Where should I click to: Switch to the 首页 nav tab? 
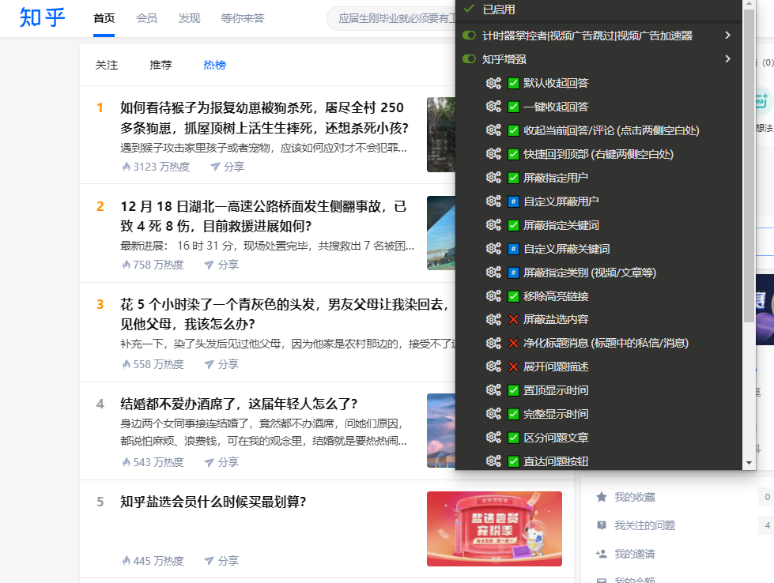coord(104,18)
